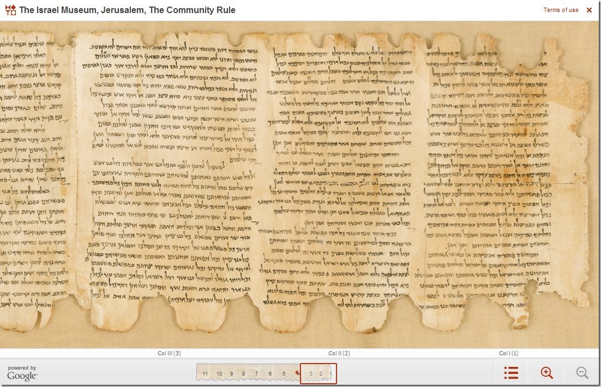
Task: Jump to column 7 in the navigator
Action: point(256,373)
